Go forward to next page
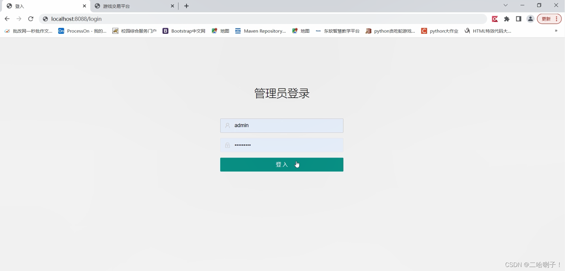This screenshot has height=271, width=565. tap(19, 19)
